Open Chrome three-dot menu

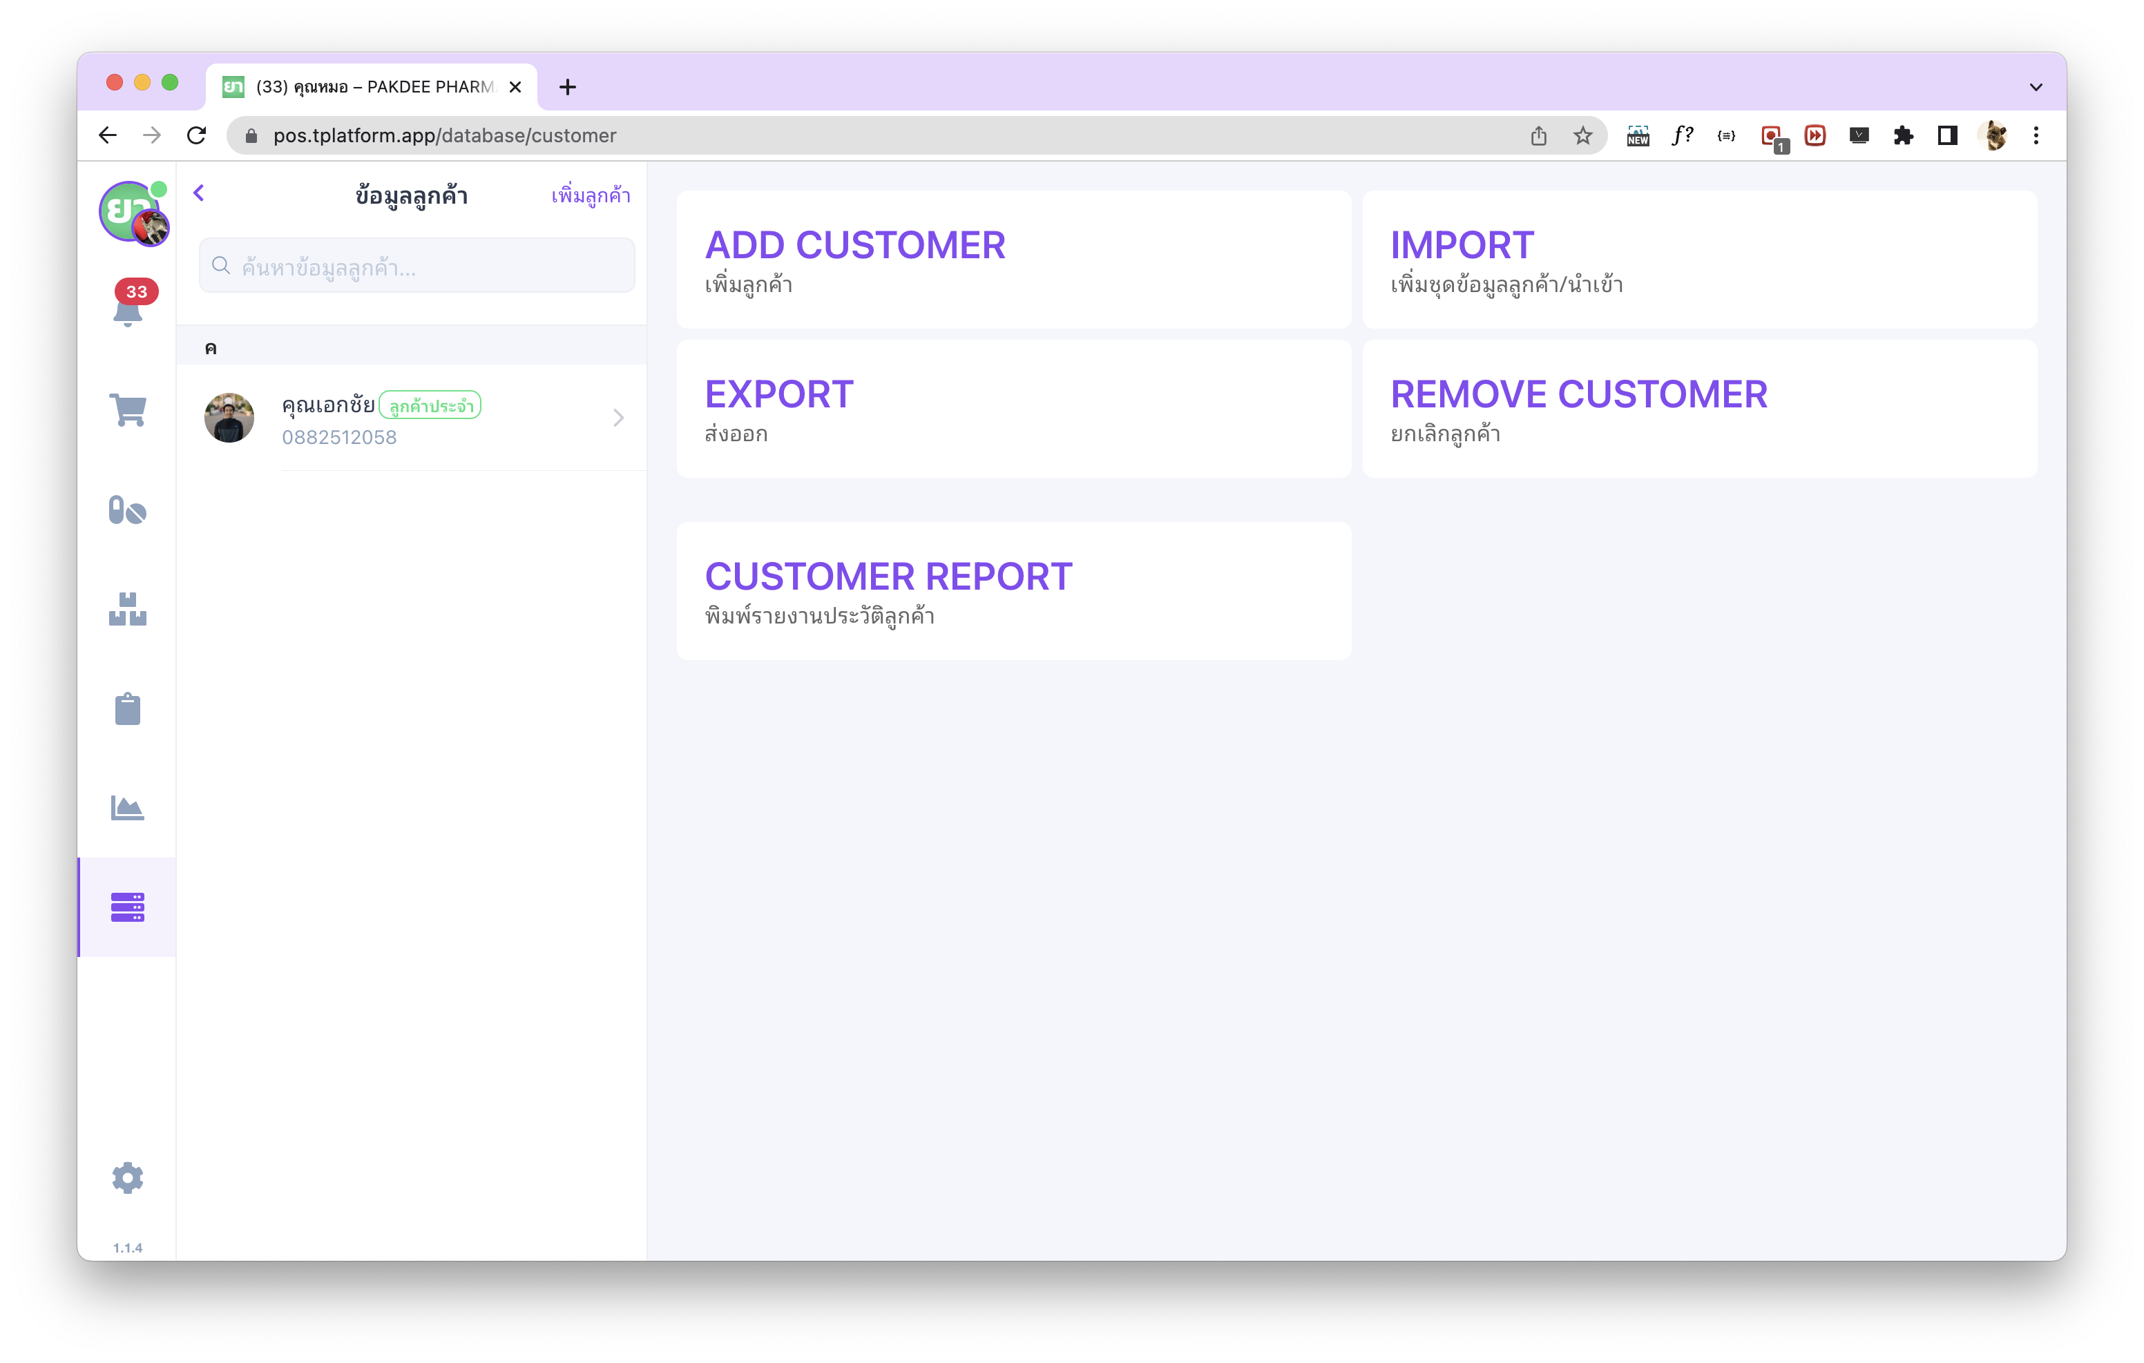pos(2036,135)
